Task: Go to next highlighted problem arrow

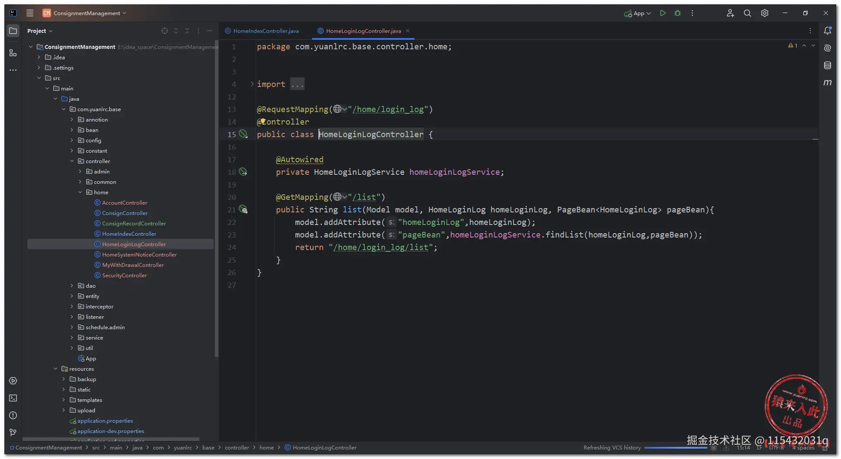Action: coord(813,45)
